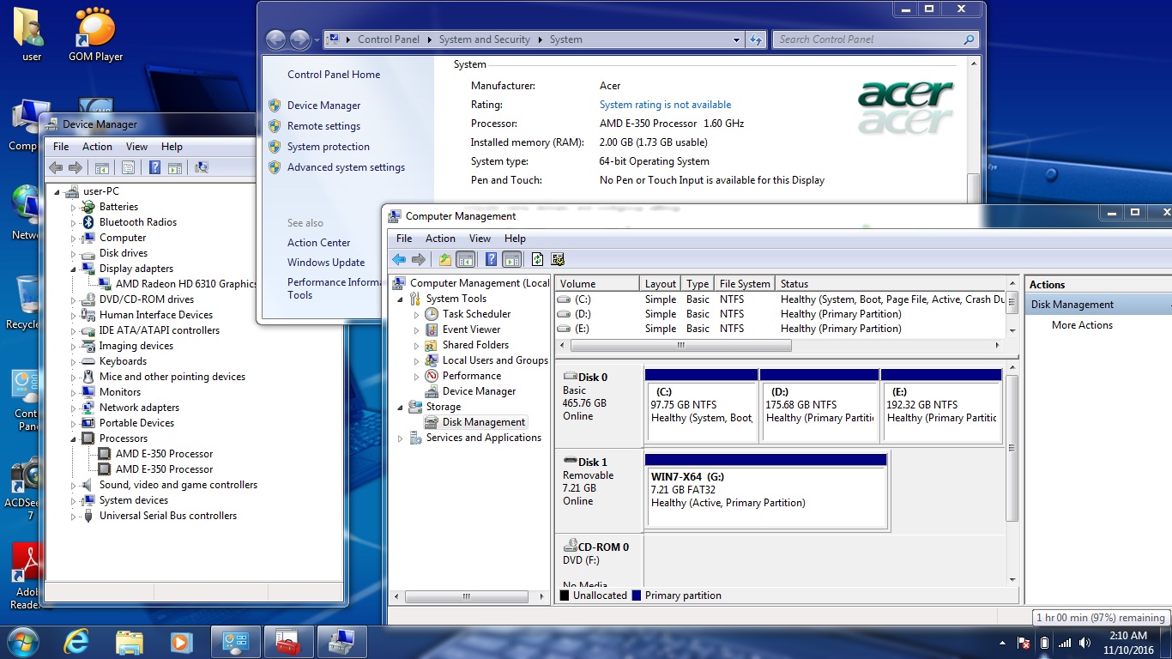Open Help from the Device Manager toolbar
Viewport: 1172px width, 659px height.
tap(154, 168)
